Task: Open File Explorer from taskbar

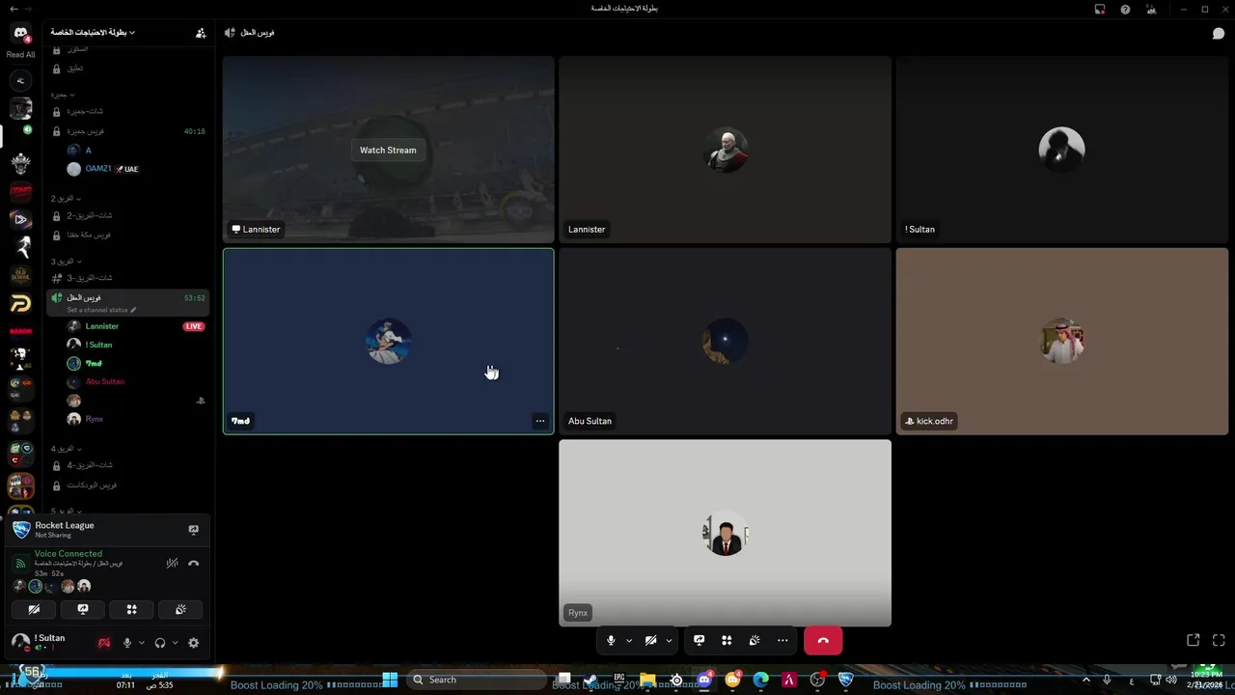Action: [648, 681]
